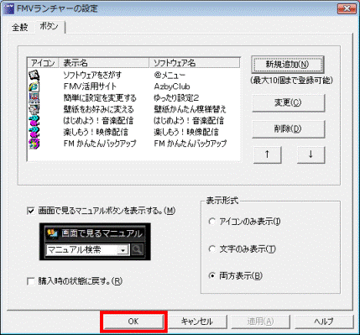Click the 削除(D) button

[x=288, y=129]
